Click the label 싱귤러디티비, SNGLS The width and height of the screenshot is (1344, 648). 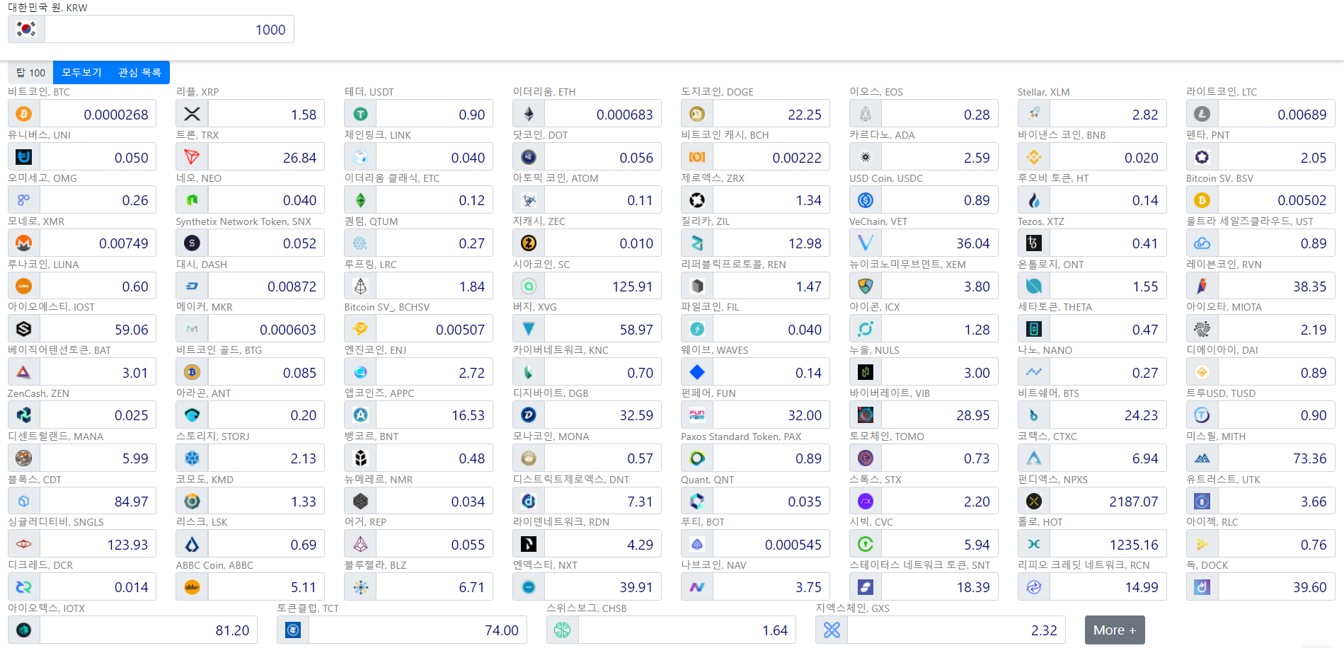(x=56, y=522)
